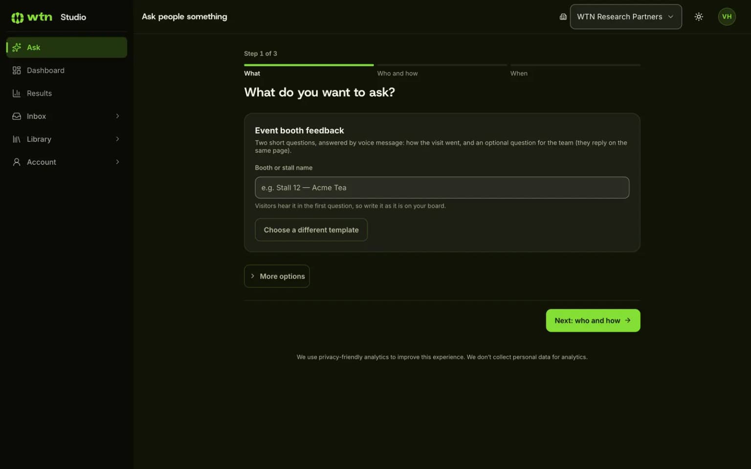
Task: Click the Results bar chart icon
Action: click(x=17, y=93)
